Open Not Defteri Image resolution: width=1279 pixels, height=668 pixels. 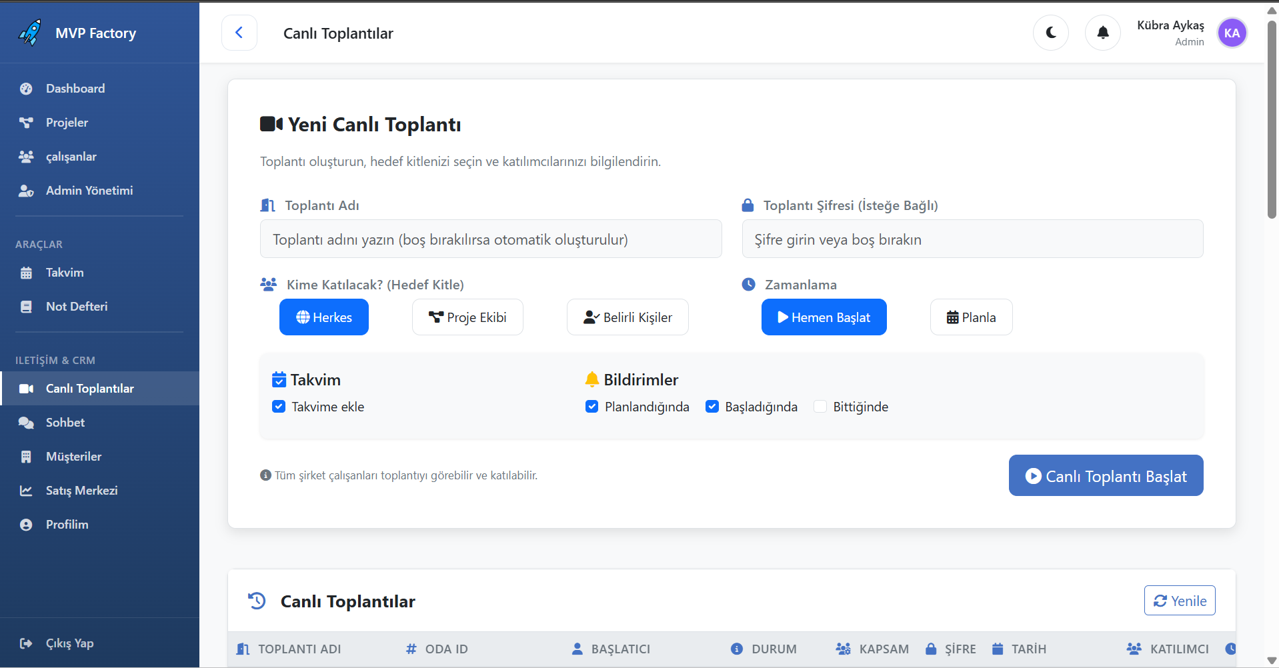point(76,306)
